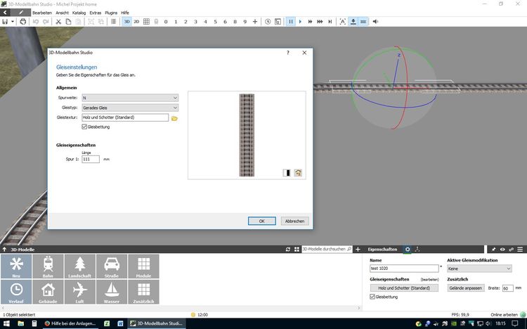527x329 pixels.
Task: Open the Gebäude house category tile
Action: click(49, 292)
